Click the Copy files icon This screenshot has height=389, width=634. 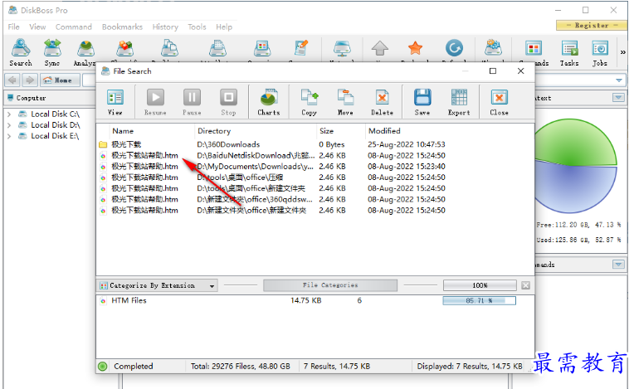[x=310, y=102]
